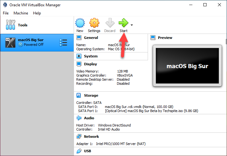Click the grayed Discard toolbar icon
This screenshot has height=156, width=227.
click(x=110, y=24)
